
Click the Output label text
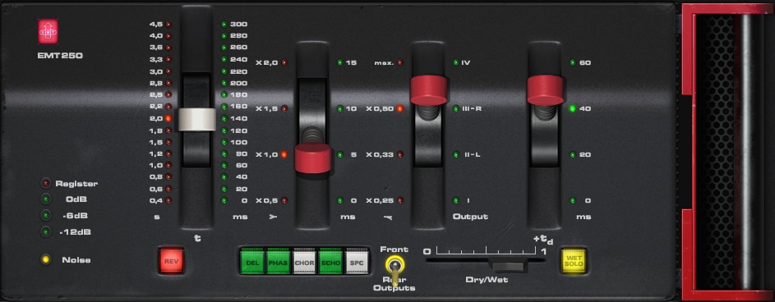[470, 217]
